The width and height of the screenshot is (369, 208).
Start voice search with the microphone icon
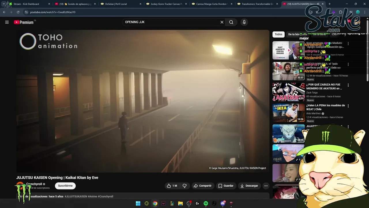(244, 22)
